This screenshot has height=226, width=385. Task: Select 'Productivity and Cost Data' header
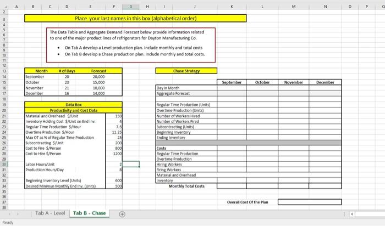(73, 110)
